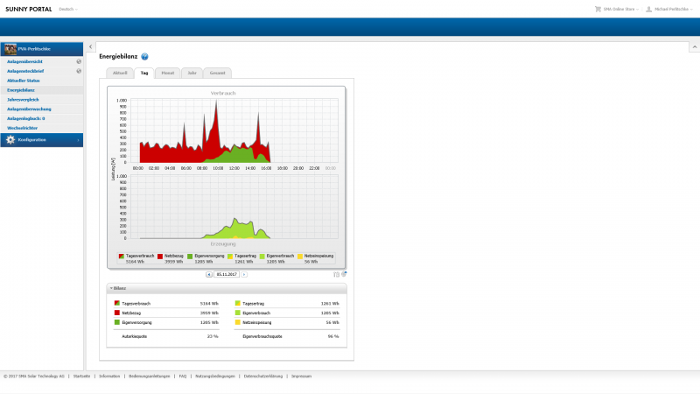This screenshot has width=700, height=394.
Task: Click the SUNNY PORTAL logo
Action: pyautogui.click(x=29, y=9)
